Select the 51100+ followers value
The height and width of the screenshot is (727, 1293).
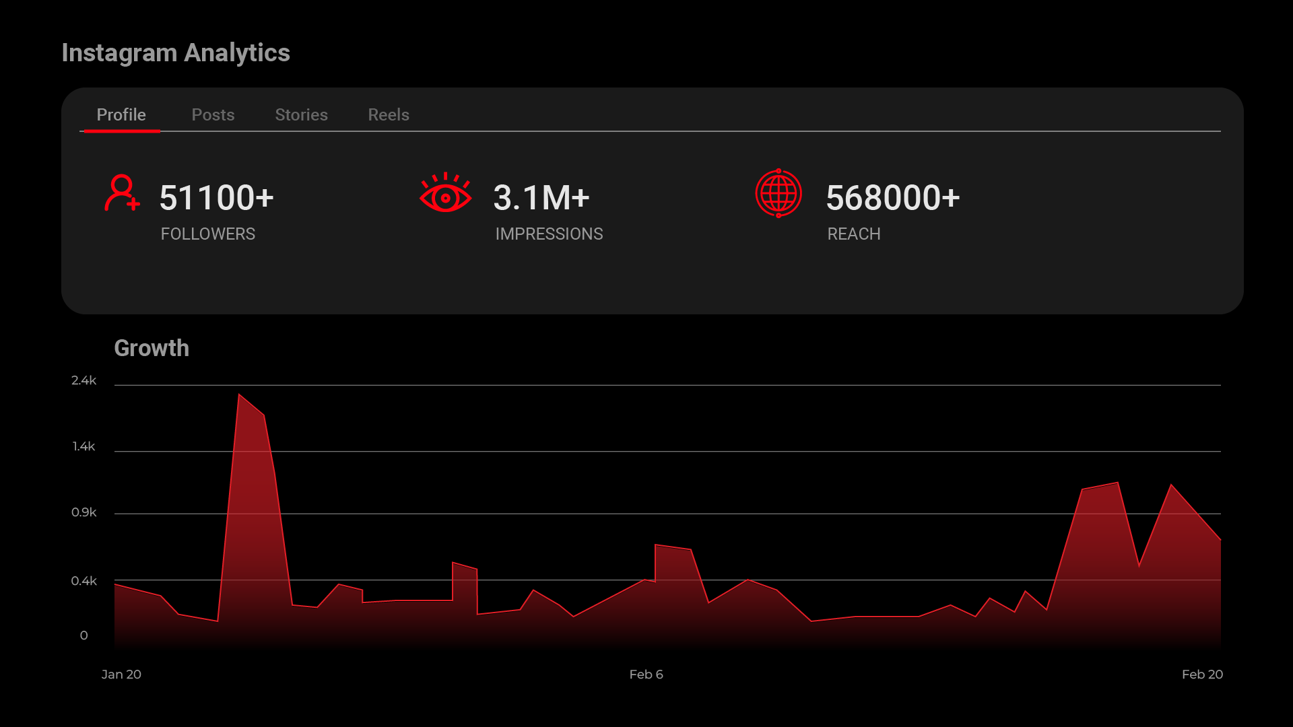pyautogui.click(x=217, y=198)
